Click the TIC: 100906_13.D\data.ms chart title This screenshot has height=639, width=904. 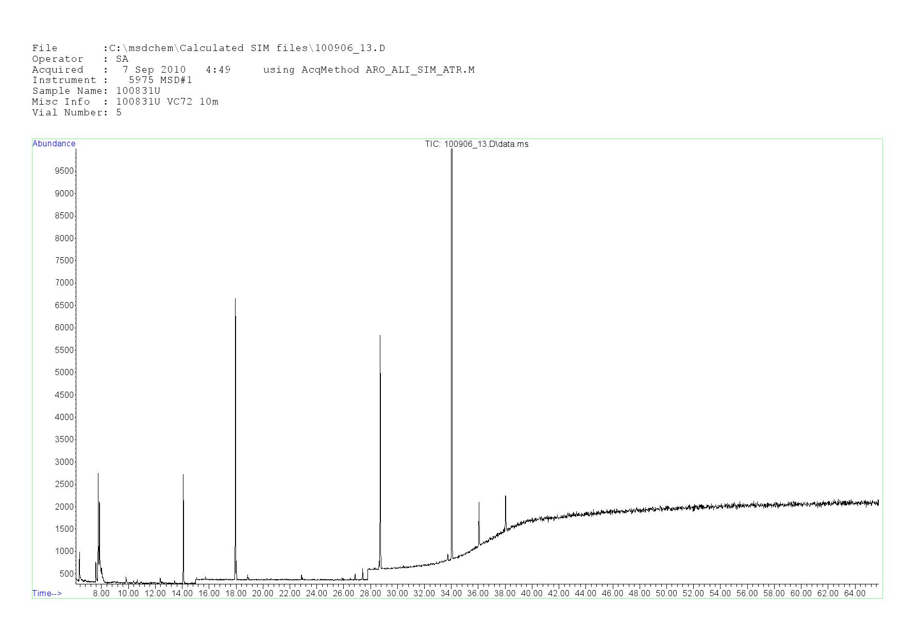476,144
